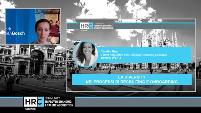Click 'Talent Acquistion and Employer Branding Specialist' text
The height and width of the screenshot is (113, 201).
pos(134,55)
